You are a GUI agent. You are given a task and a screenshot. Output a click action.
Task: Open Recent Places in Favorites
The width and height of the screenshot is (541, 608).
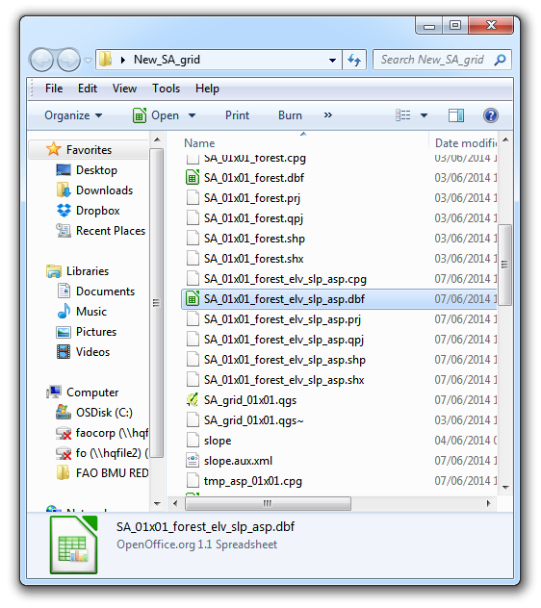(x=111, y=231)
